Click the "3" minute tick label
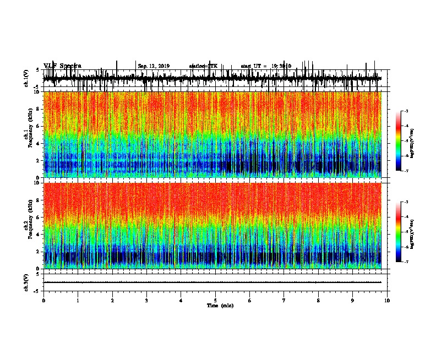Image resolution: width=436 pixels, height=337 pixels. [146, 301]
